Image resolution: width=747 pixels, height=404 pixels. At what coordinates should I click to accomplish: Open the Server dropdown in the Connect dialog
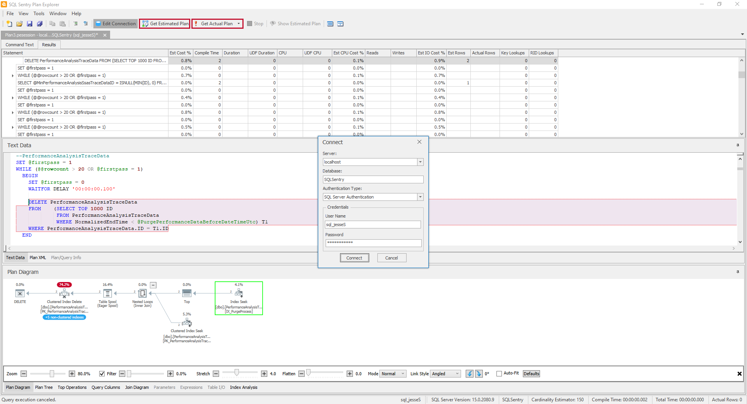[x=420, y=162]
